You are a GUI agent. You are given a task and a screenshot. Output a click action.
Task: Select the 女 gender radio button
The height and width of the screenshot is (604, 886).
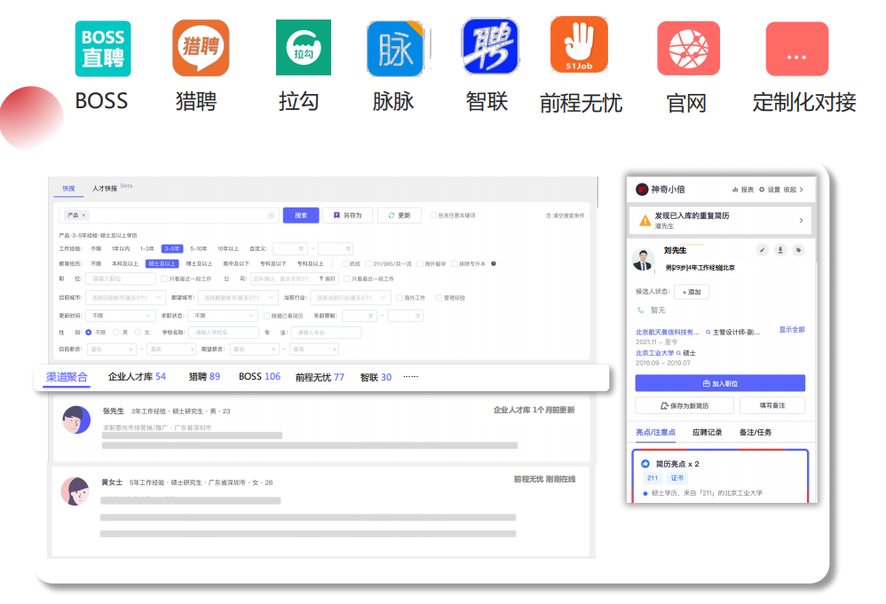click(x=138, y=333)
